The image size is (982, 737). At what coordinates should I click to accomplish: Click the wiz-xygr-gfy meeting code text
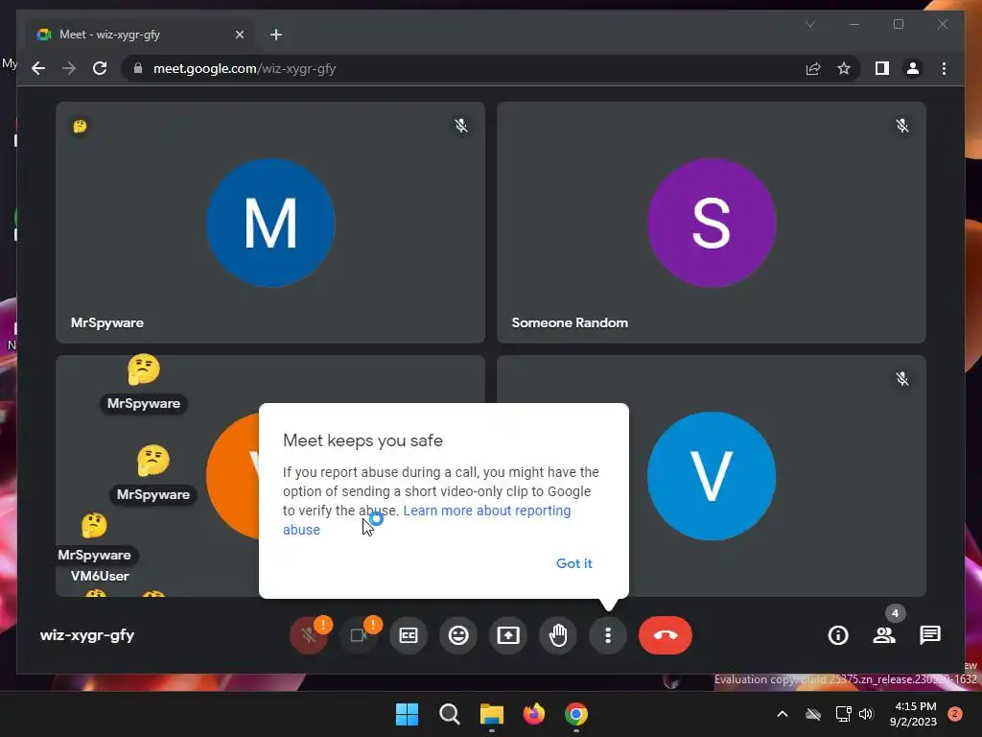click(87, 635)
